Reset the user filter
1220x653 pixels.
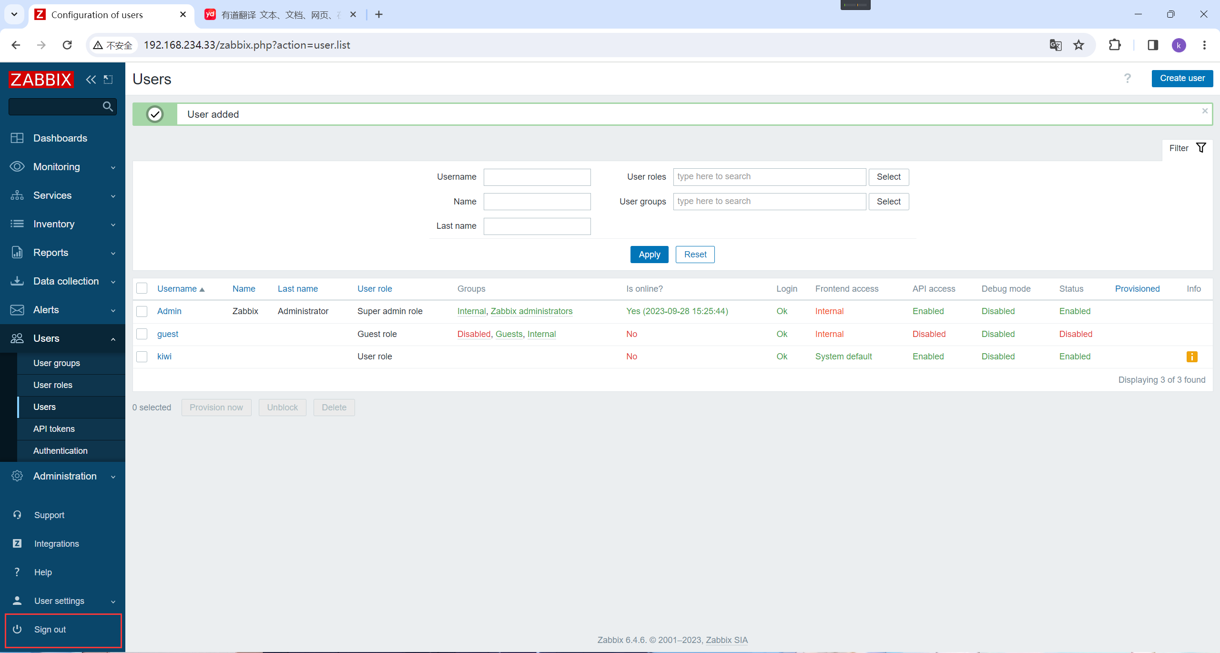[695, 255]
